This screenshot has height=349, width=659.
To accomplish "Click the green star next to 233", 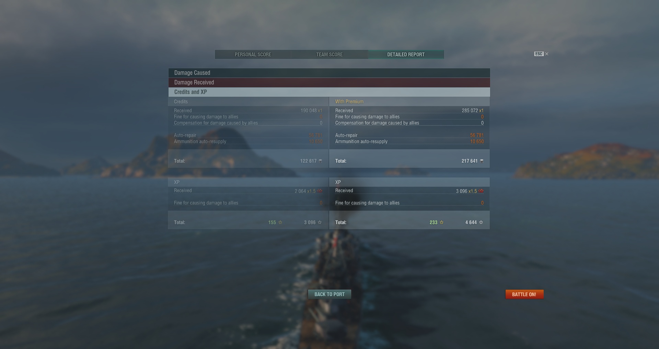I will coord(441,222).
